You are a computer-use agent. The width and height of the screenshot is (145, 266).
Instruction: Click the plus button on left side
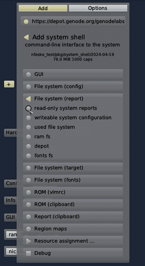(9, 84)
